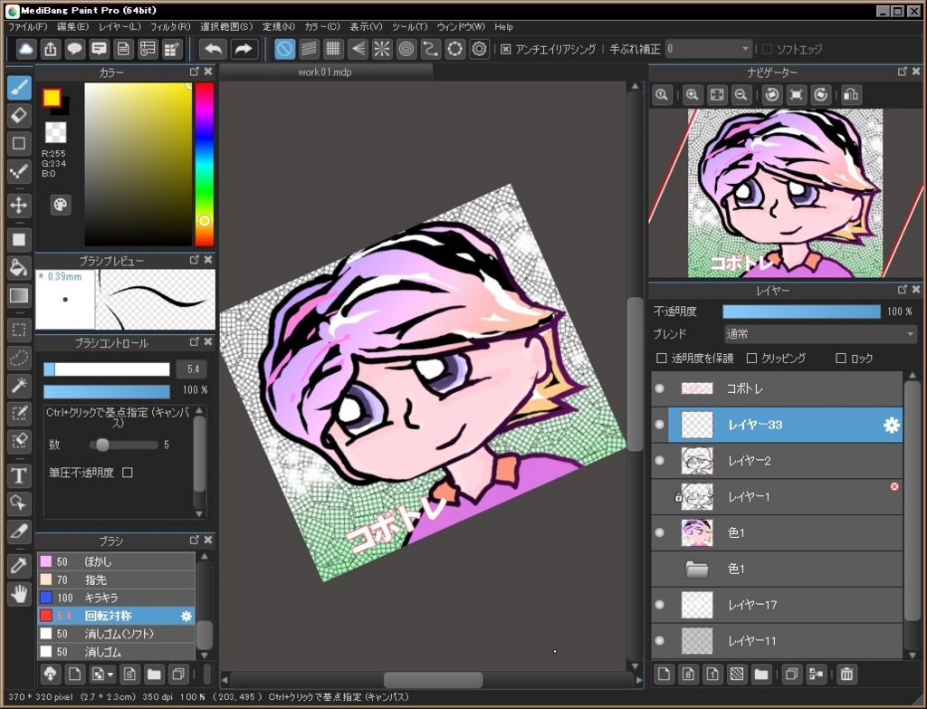Select the Magic Wand tool
This screenshot has width=927, height=709.
19,386
